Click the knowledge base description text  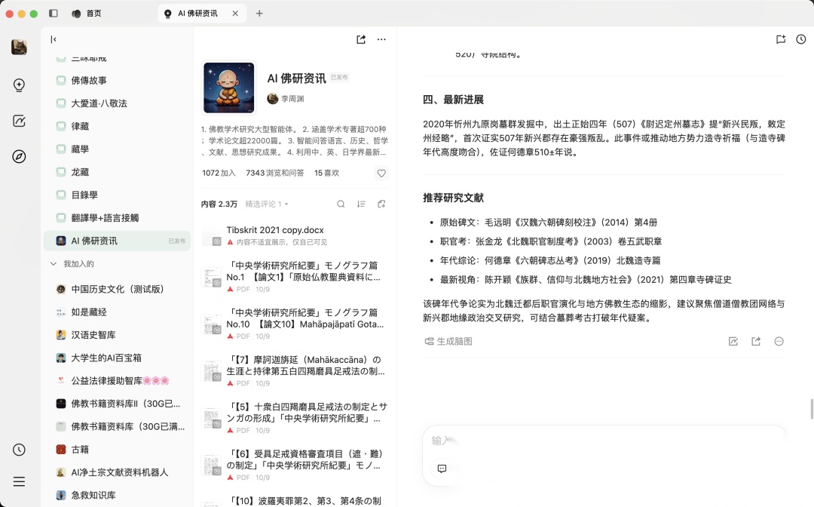pos(295,140)
